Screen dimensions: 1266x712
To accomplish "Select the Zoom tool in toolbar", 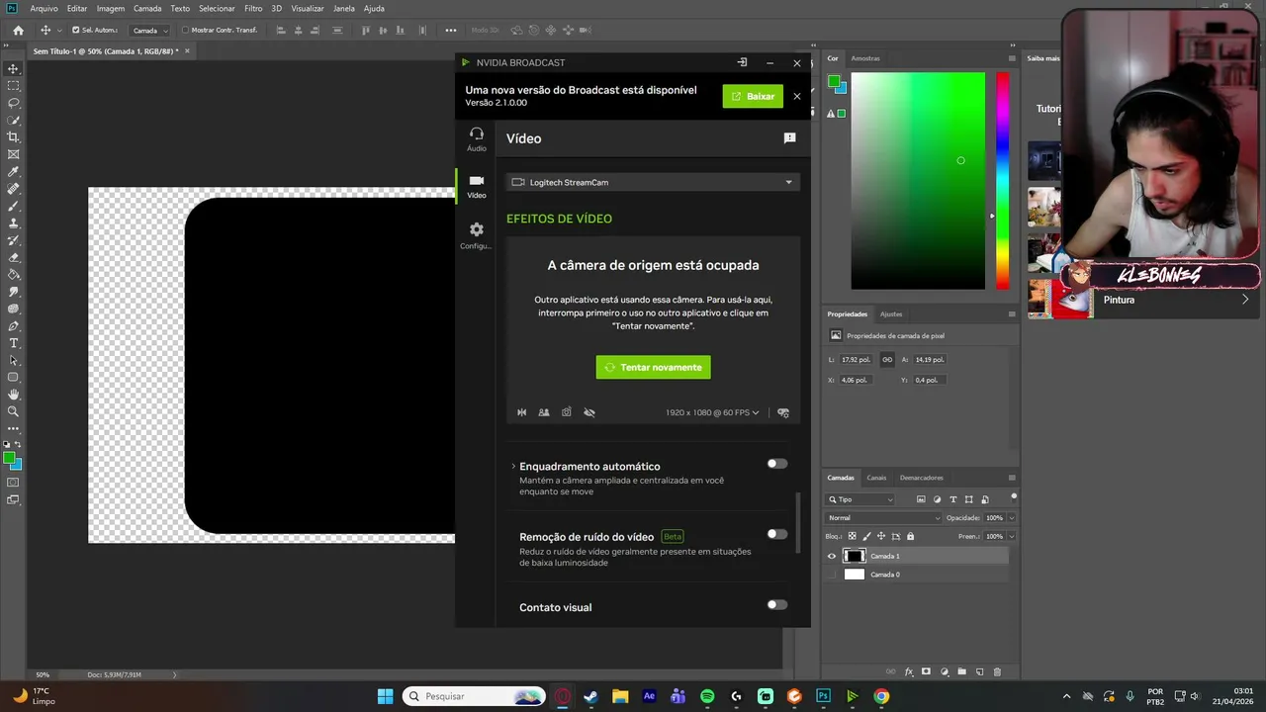I will [13, 411].
